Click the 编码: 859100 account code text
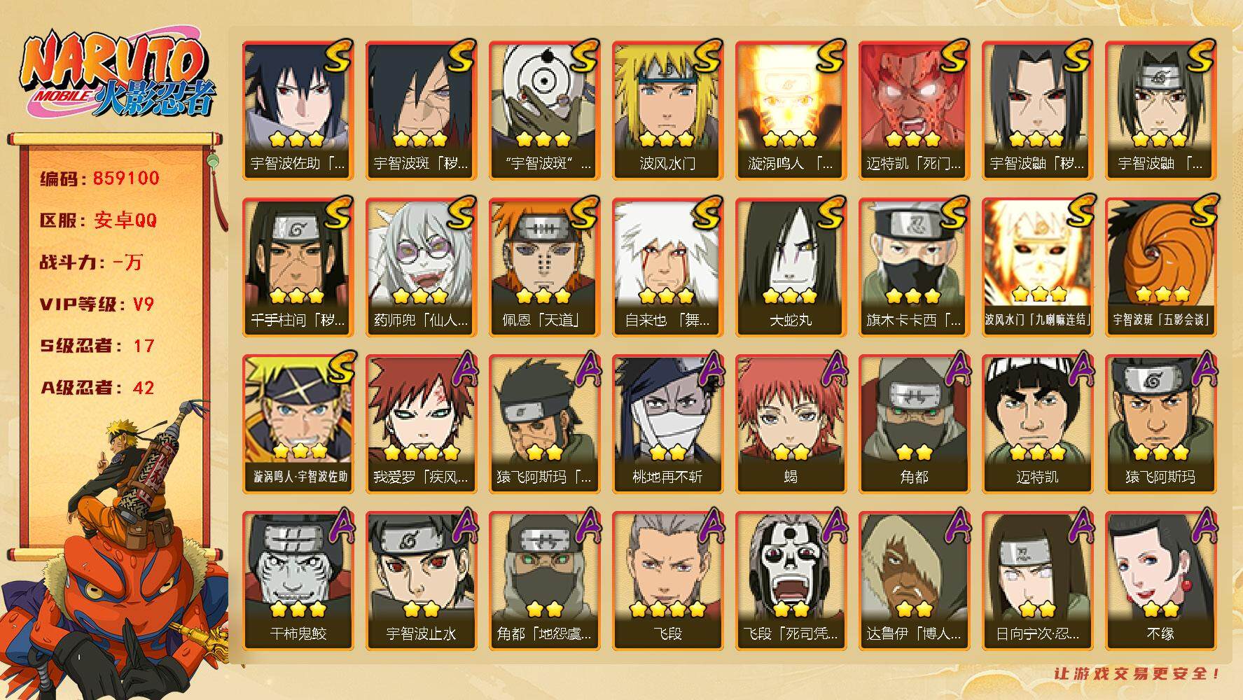 100,178
